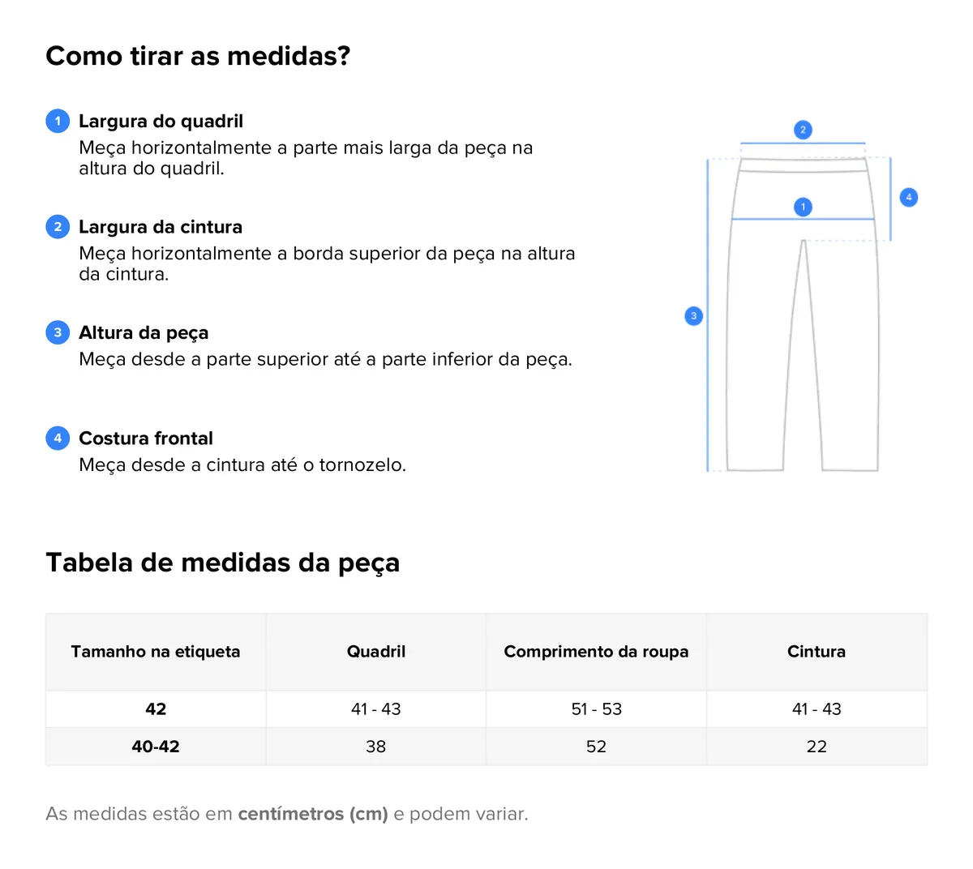Click the Cintura value 22 cell
The width and height of the screenshot is (973, 869).
coord(817,747)
